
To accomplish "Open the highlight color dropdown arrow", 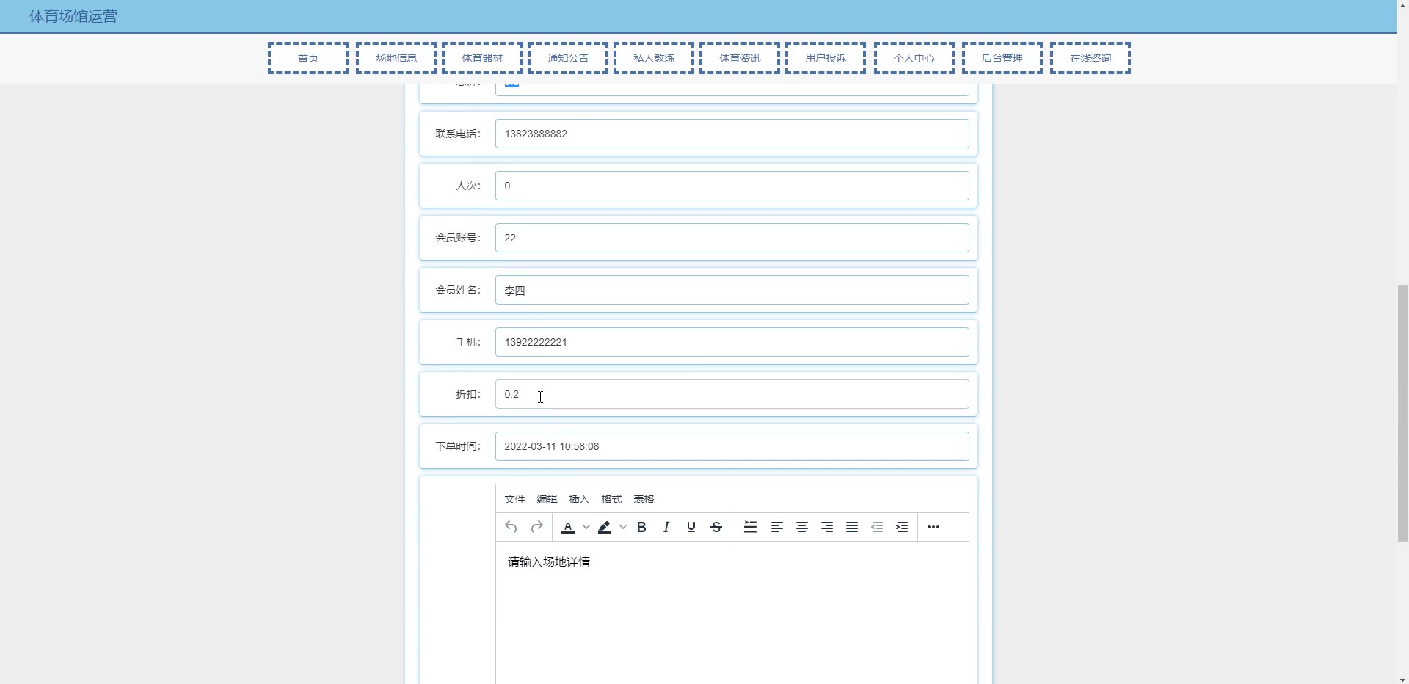I will 623,527.
